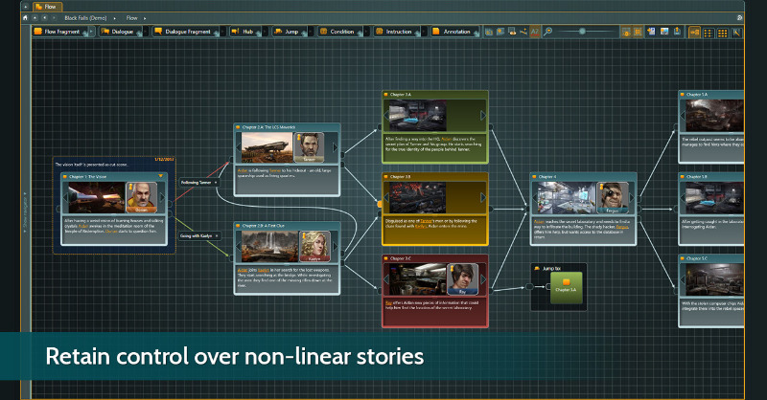Select the Instruction tool
Screen dimensions: 767x400
point(395,32)
